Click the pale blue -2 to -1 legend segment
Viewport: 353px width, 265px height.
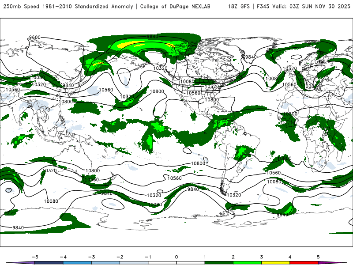tap(134, 263)
